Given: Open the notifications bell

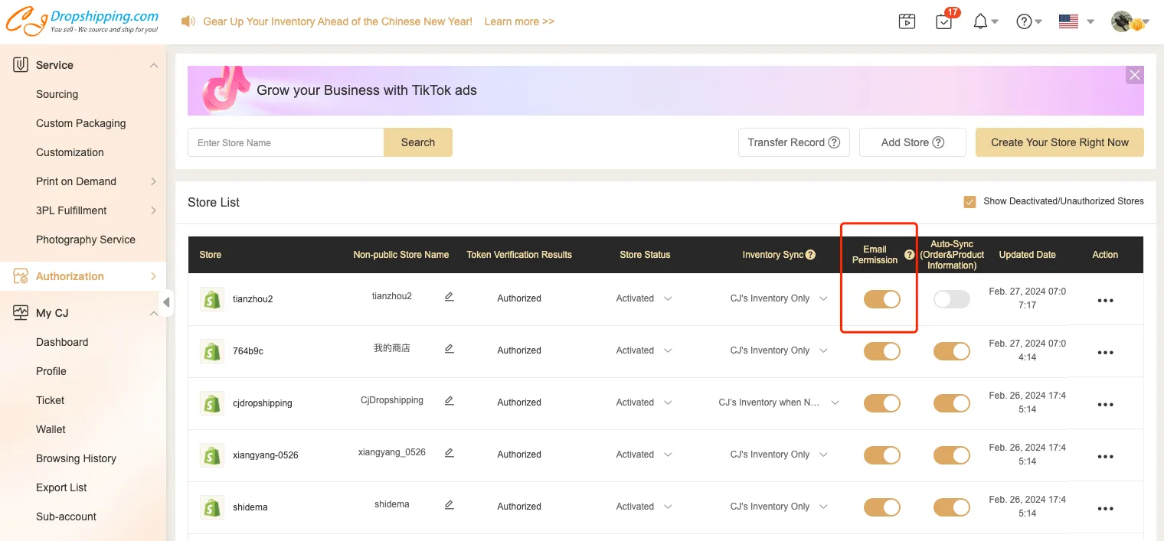Looking at the screenshot, I should (x=980, y=21).
